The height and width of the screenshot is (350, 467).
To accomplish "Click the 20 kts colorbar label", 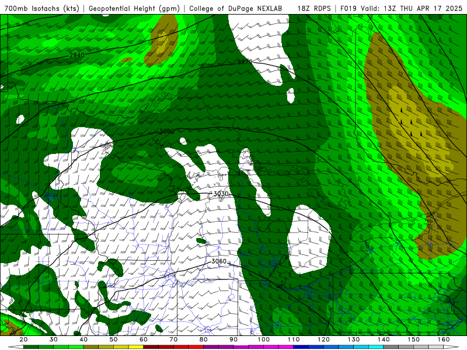I will click(23, 339).
